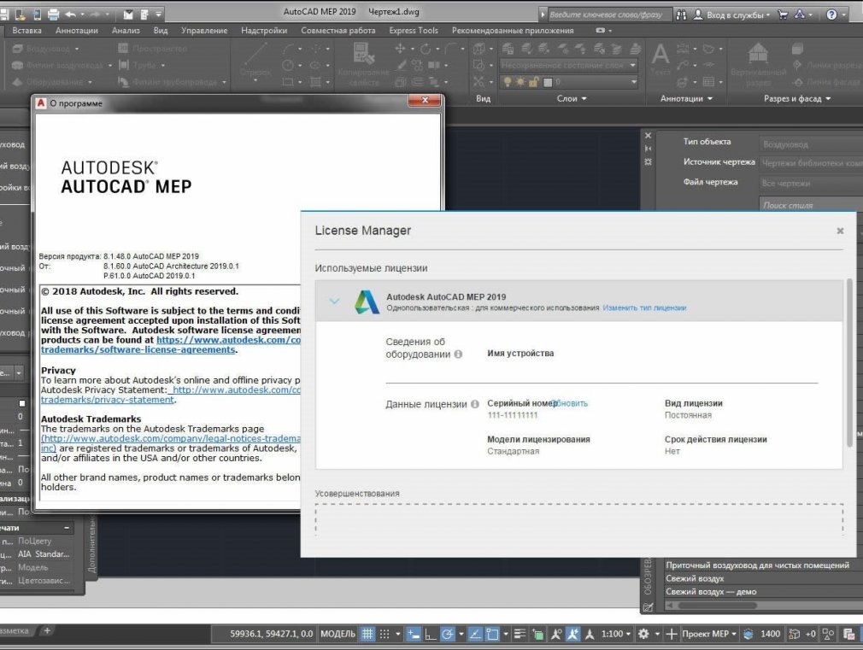Screen dimensions: 863x650
Task: Expand the Аннотации panel dropdown in ribbon
Action: pos(686,98)
